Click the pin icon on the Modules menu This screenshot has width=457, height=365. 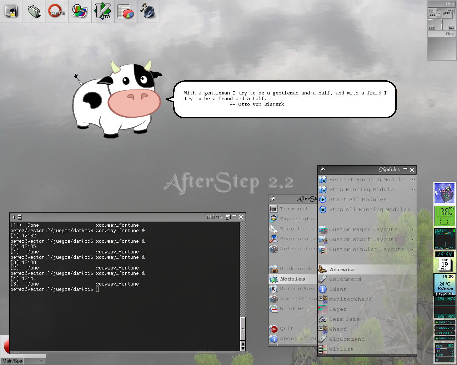[x=322, y=170]
